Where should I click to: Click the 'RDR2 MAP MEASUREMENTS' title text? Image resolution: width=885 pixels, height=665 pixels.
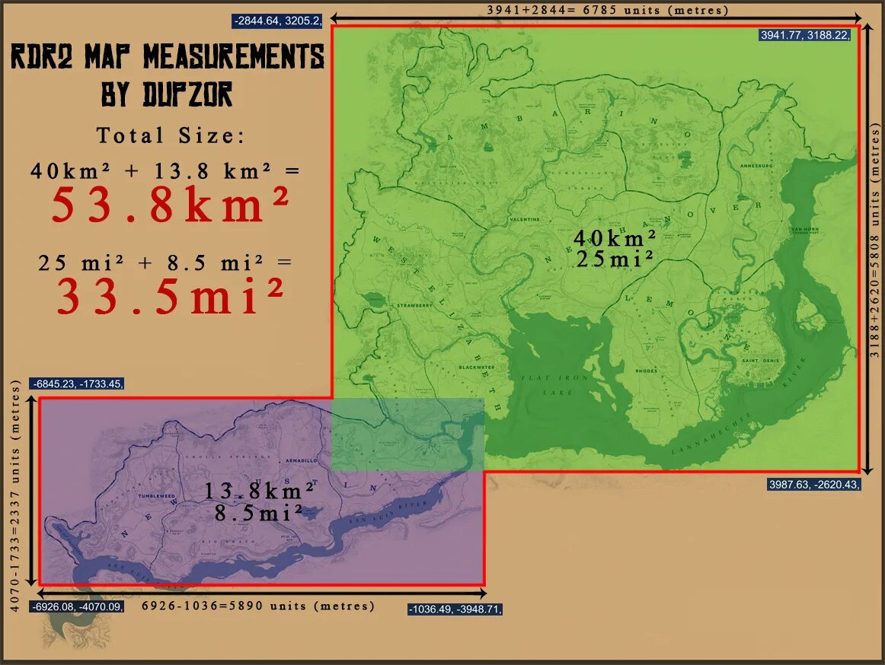point(168,56)
